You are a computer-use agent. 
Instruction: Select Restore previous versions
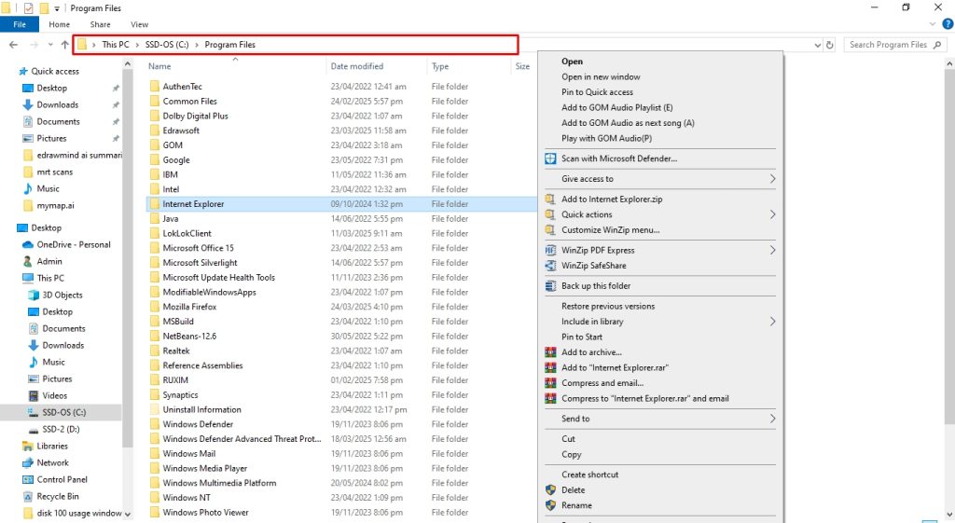(x=608, y=307)
